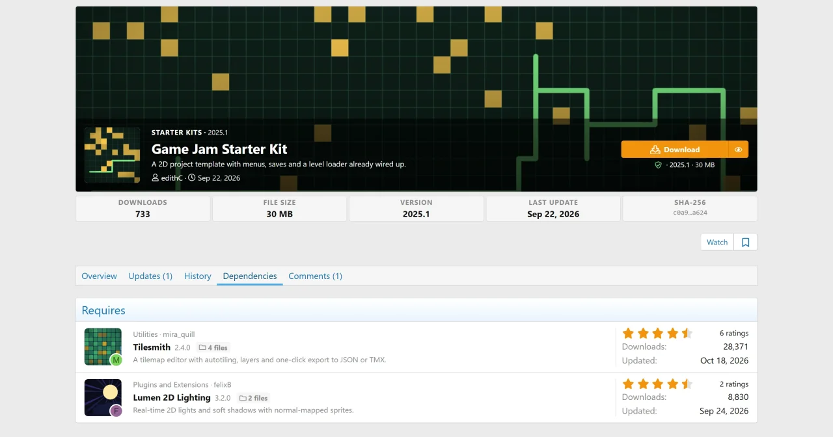
Task: Click the Tilesmith resource thumbnail
Action: pos(103,347)
